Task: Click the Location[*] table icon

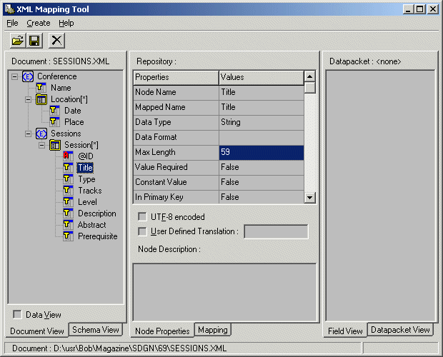Action: [41, 99]
